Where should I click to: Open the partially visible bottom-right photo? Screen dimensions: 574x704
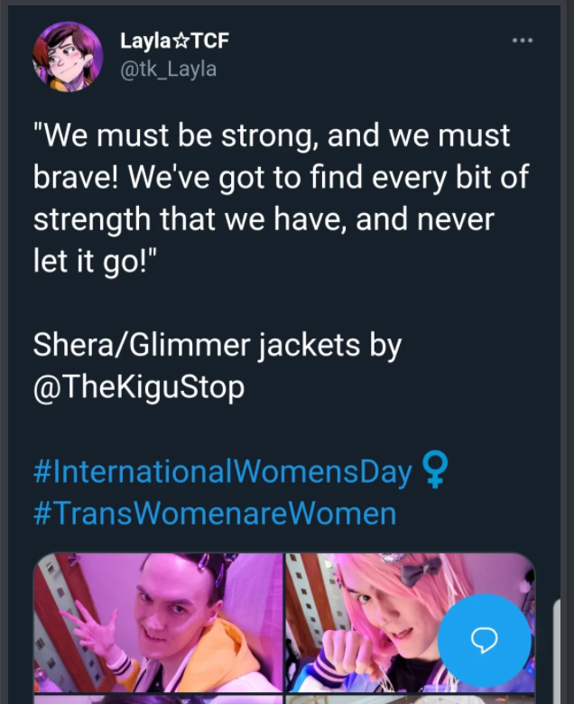pos(410,699)
